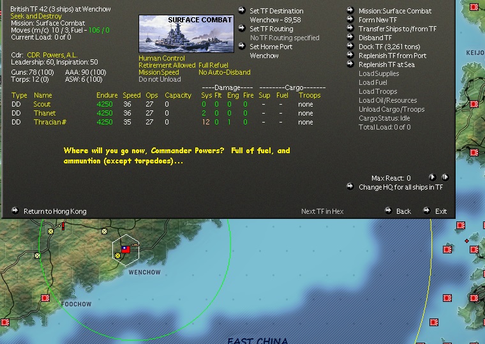The image size is (485, 344).
Task: Select ship Thanet in list
Action: (45, 113)
